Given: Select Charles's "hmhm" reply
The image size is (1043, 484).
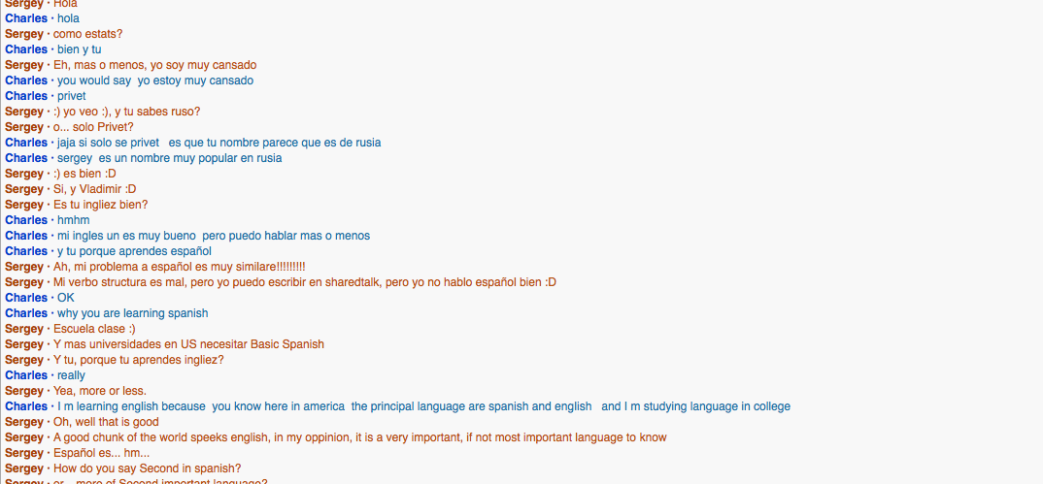Looking at the screenshot, I should [x=73, y=220].
